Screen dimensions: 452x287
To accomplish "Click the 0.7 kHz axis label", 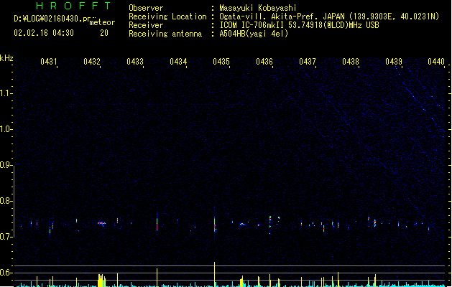I will [x=6, y=237].
